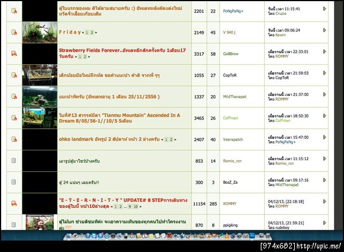Open the thread dated 25/11/2556
Screen dimensions: 344x252
109,96
